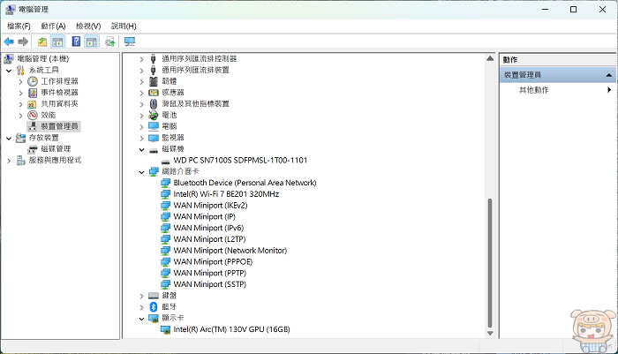This screenshot has height=354, width=618.
Task: Collapse the 系統工具 tree node
Action: [x=9, y=71]
